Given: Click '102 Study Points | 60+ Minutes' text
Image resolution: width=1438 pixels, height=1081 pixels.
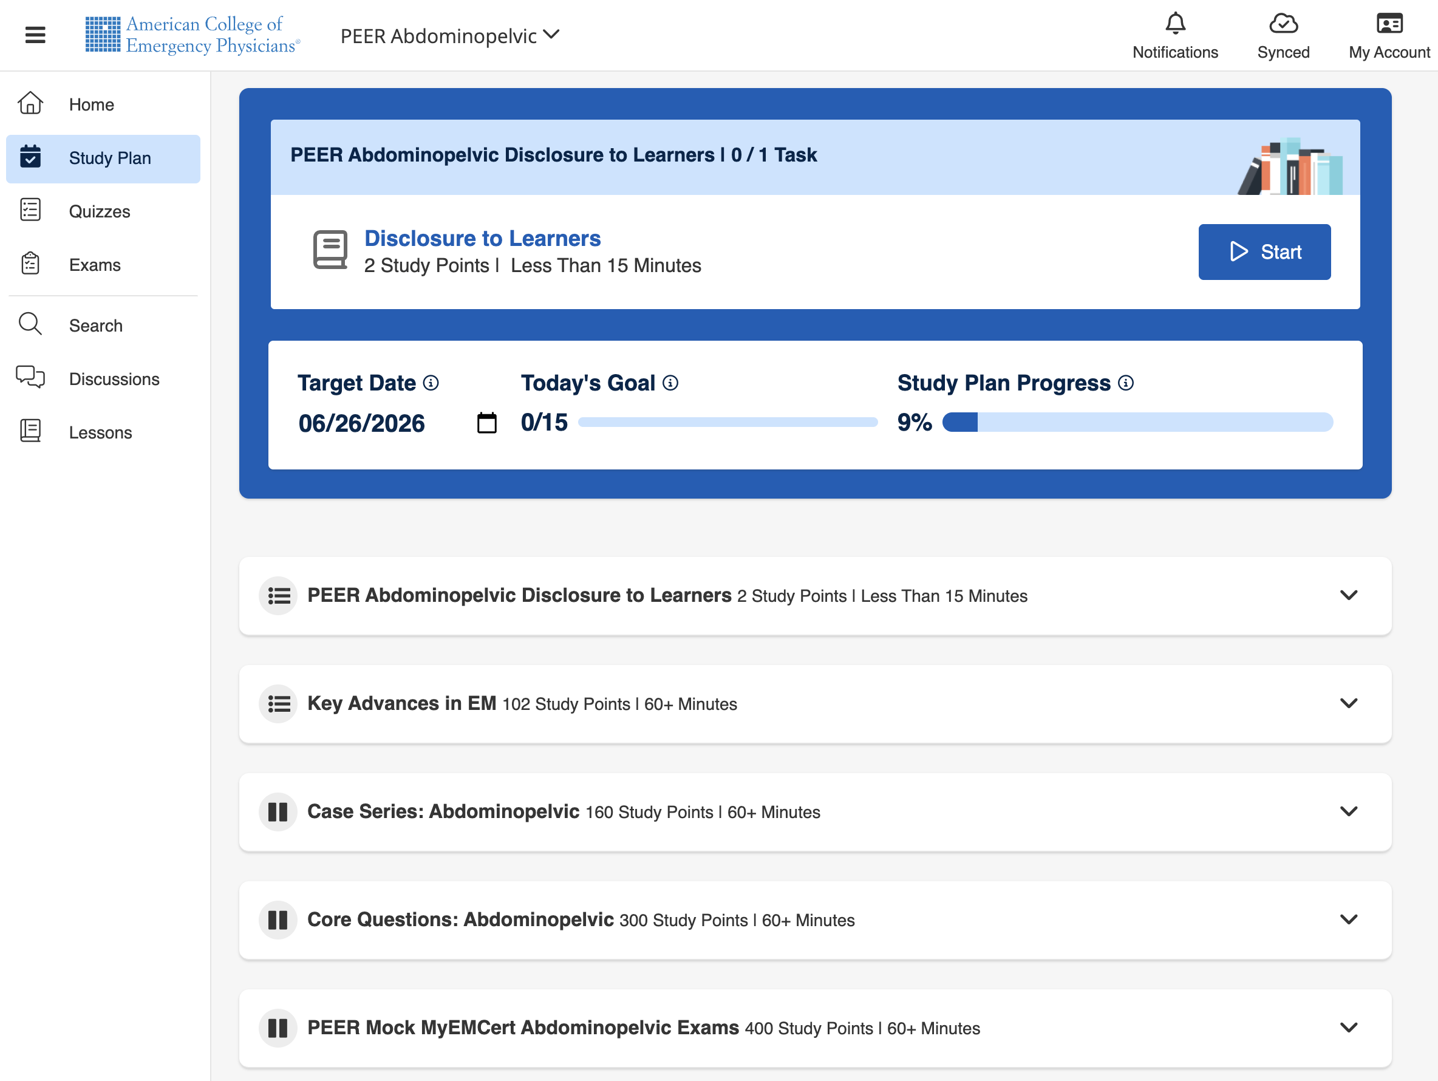Looking at the screenshot, I should [x=619, y=704].
